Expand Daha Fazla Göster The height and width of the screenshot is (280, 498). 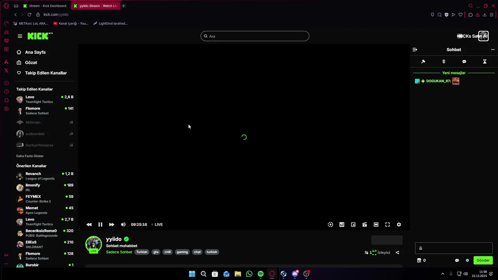(x=30, y=156)
